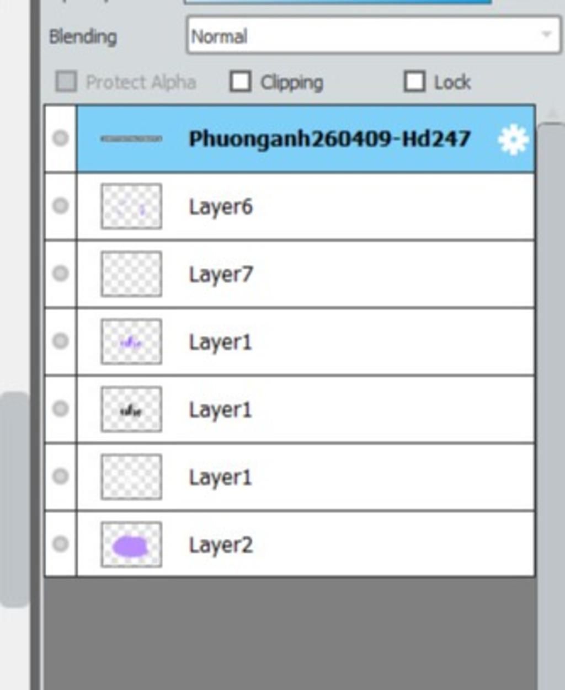The height and width of the screenshot is (690, 565).
Task: Select the Layer6 thumbnail
Action: pyautogui.click(x=131, y=206)
